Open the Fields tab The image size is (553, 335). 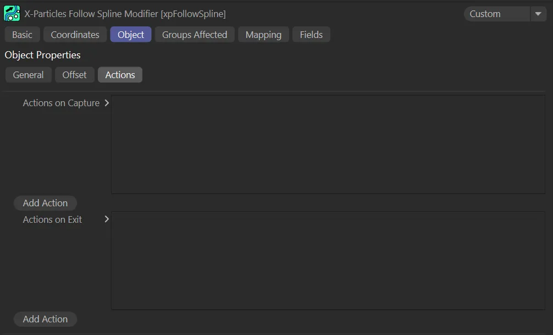coord(311,35)
